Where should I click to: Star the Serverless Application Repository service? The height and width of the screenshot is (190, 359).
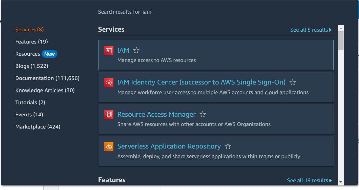(228, 146)
